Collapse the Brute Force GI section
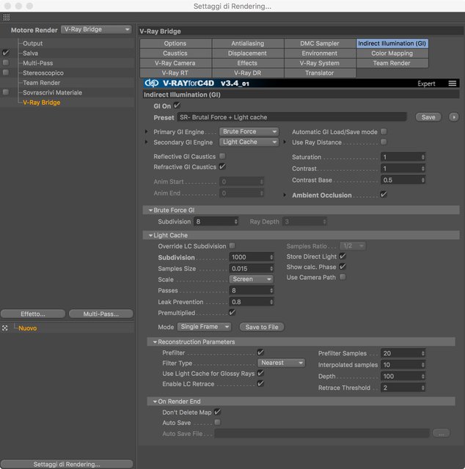 150,210
